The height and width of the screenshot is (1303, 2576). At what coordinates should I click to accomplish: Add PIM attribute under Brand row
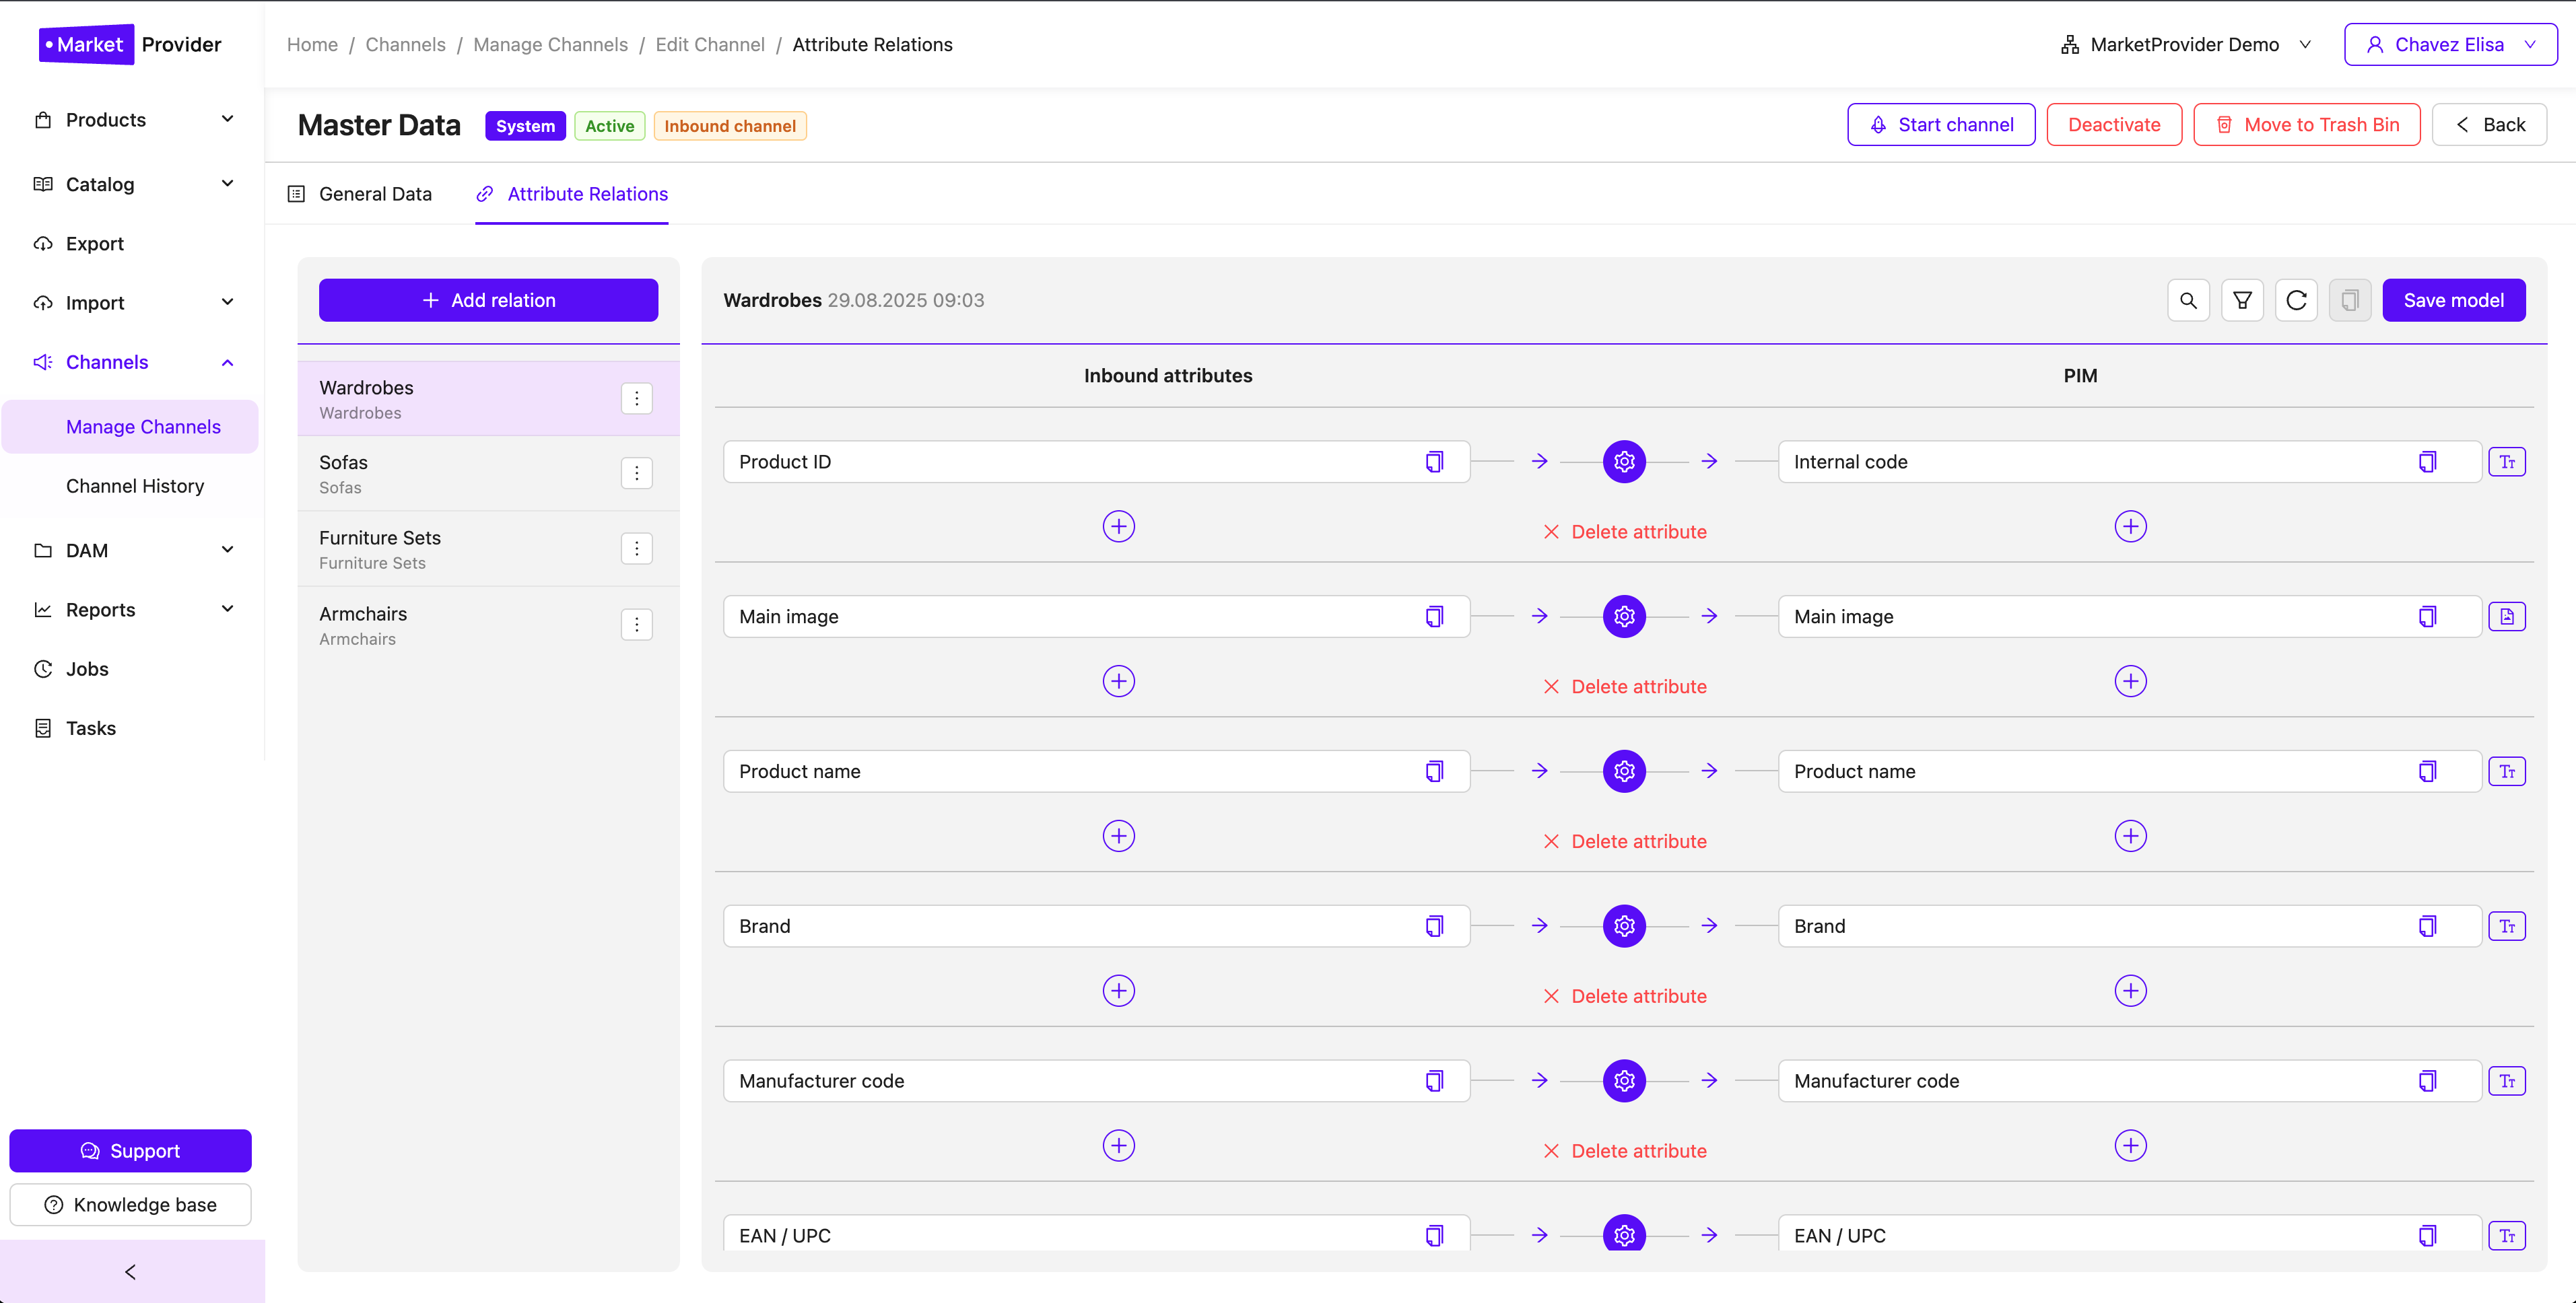coord(2130,991)
